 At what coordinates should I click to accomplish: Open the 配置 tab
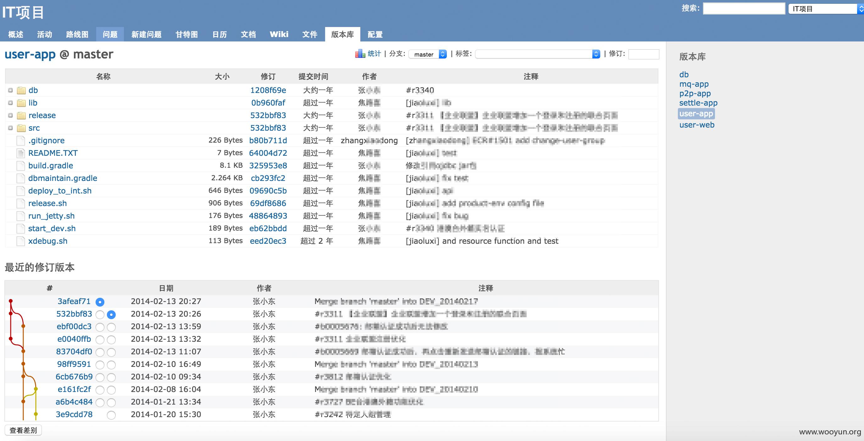point(375,35)
